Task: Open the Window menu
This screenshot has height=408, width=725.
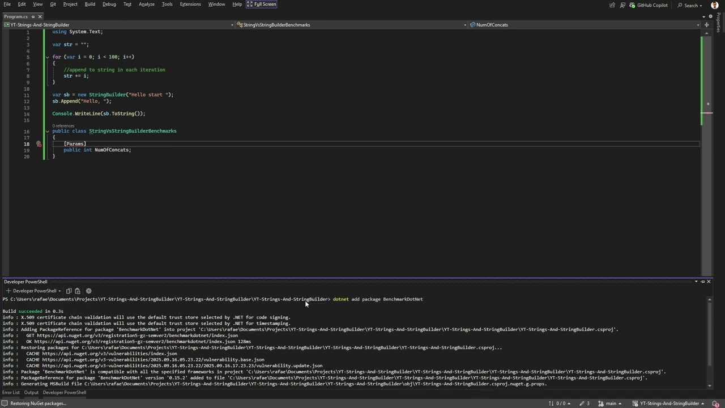Action: [x=216, y=4]
